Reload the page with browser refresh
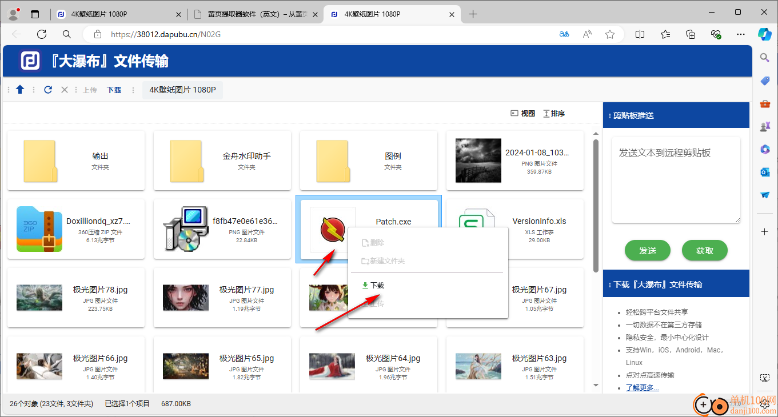Image resolution: width=778 pixels, height=417 pixels. pos(42,34)
